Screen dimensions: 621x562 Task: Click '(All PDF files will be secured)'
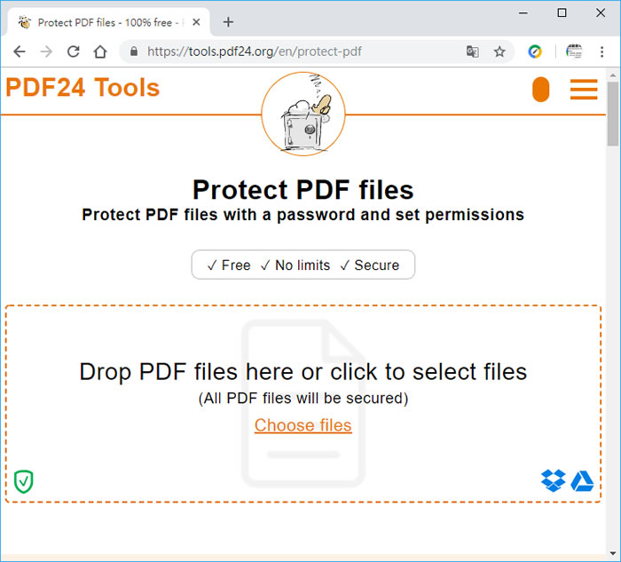click(x=303, y=398)
